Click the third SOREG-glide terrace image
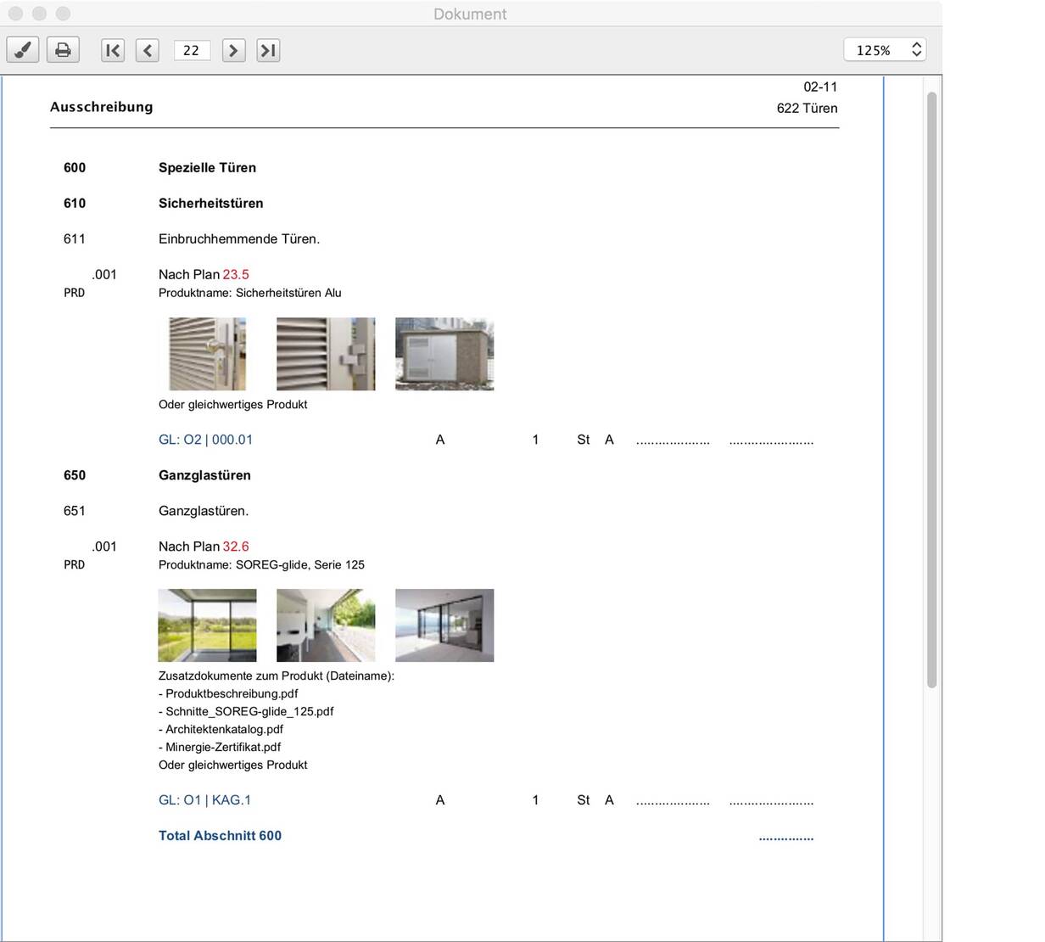Screen dimensions: 1045x942 pos(444,625)
